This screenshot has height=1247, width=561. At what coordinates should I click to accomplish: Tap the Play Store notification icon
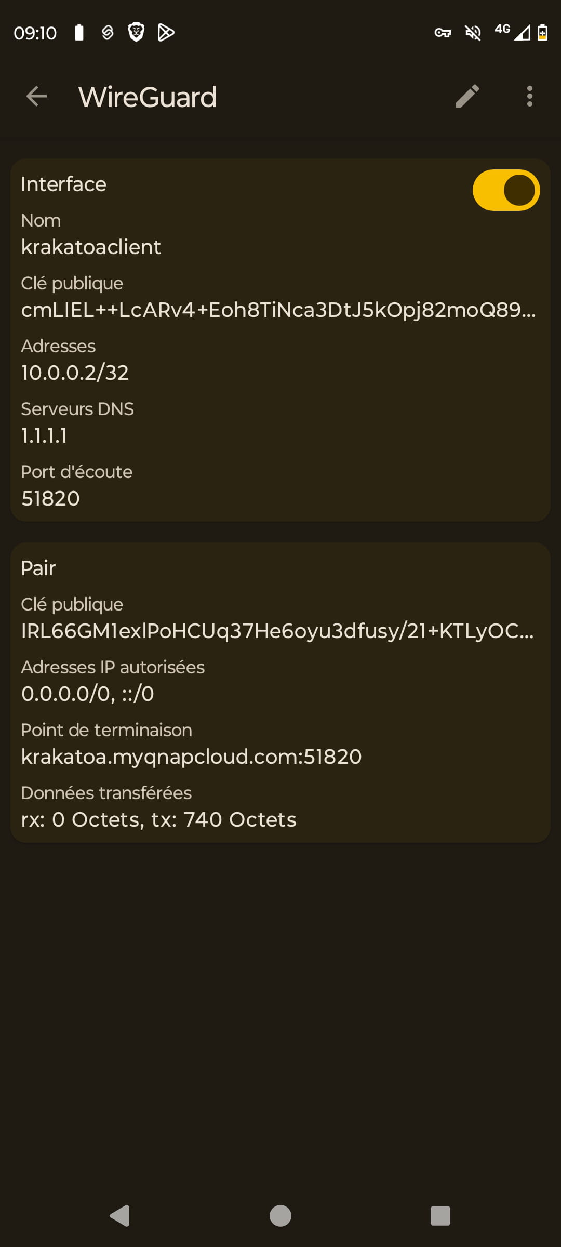click(166, 33)
